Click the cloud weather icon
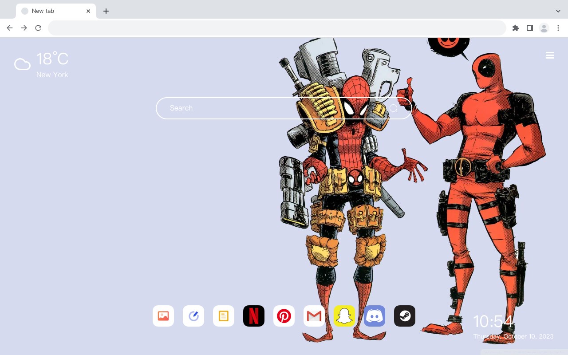The width and height of the screenshot is (568, 355). click(22, 65)
